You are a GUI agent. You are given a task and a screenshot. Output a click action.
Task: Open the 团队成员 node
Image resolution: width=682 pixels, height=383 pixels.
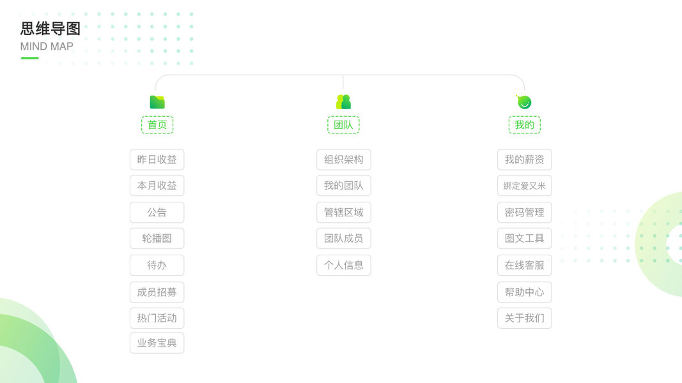pos(344,238)
